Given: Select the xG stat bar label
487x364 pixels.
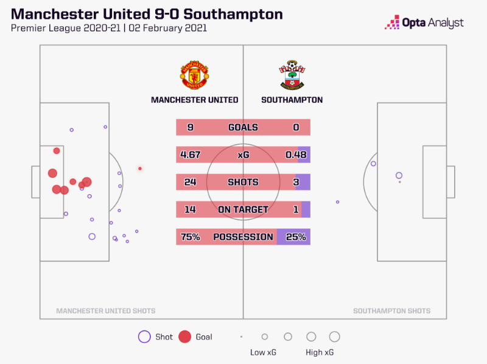Looking at the screenshot, I should (243, 155).
